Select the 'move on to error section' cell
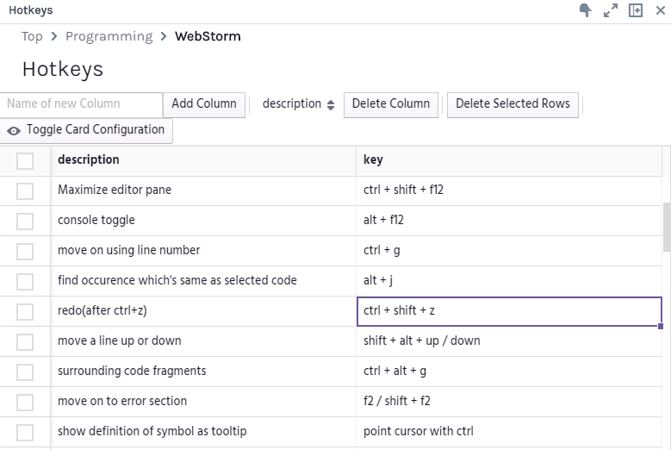Screen dimensions: 671x450 [x=203, y=402]
